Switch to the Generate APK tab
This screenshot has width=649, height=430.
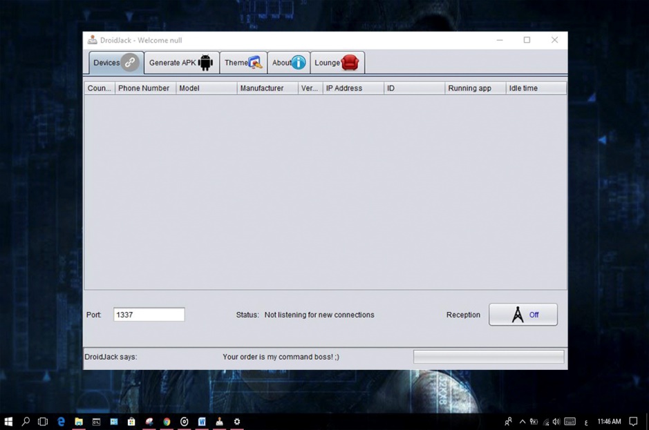(182, 63)
